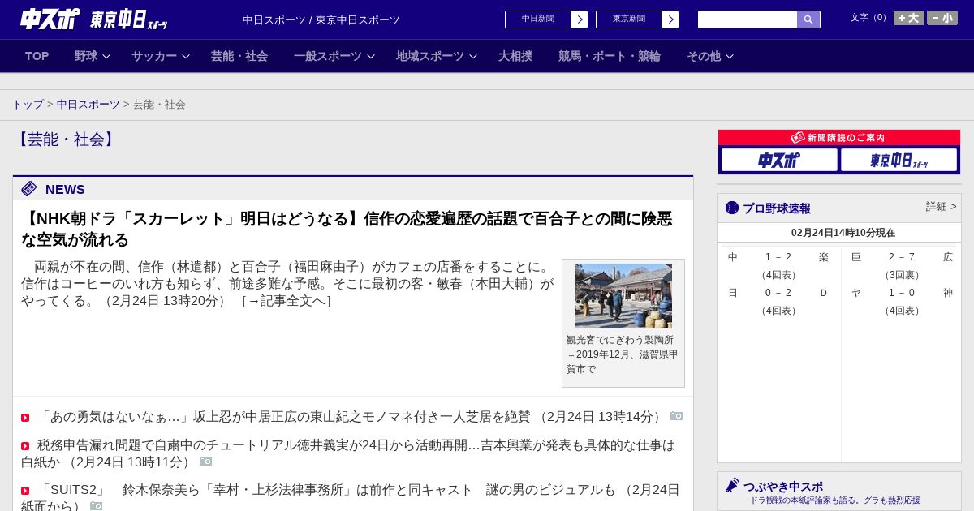Viewport: 974px width, 511px height.
Task: Click the 新聞購読のご案内 banner header
Action: (x=839, y=138)
